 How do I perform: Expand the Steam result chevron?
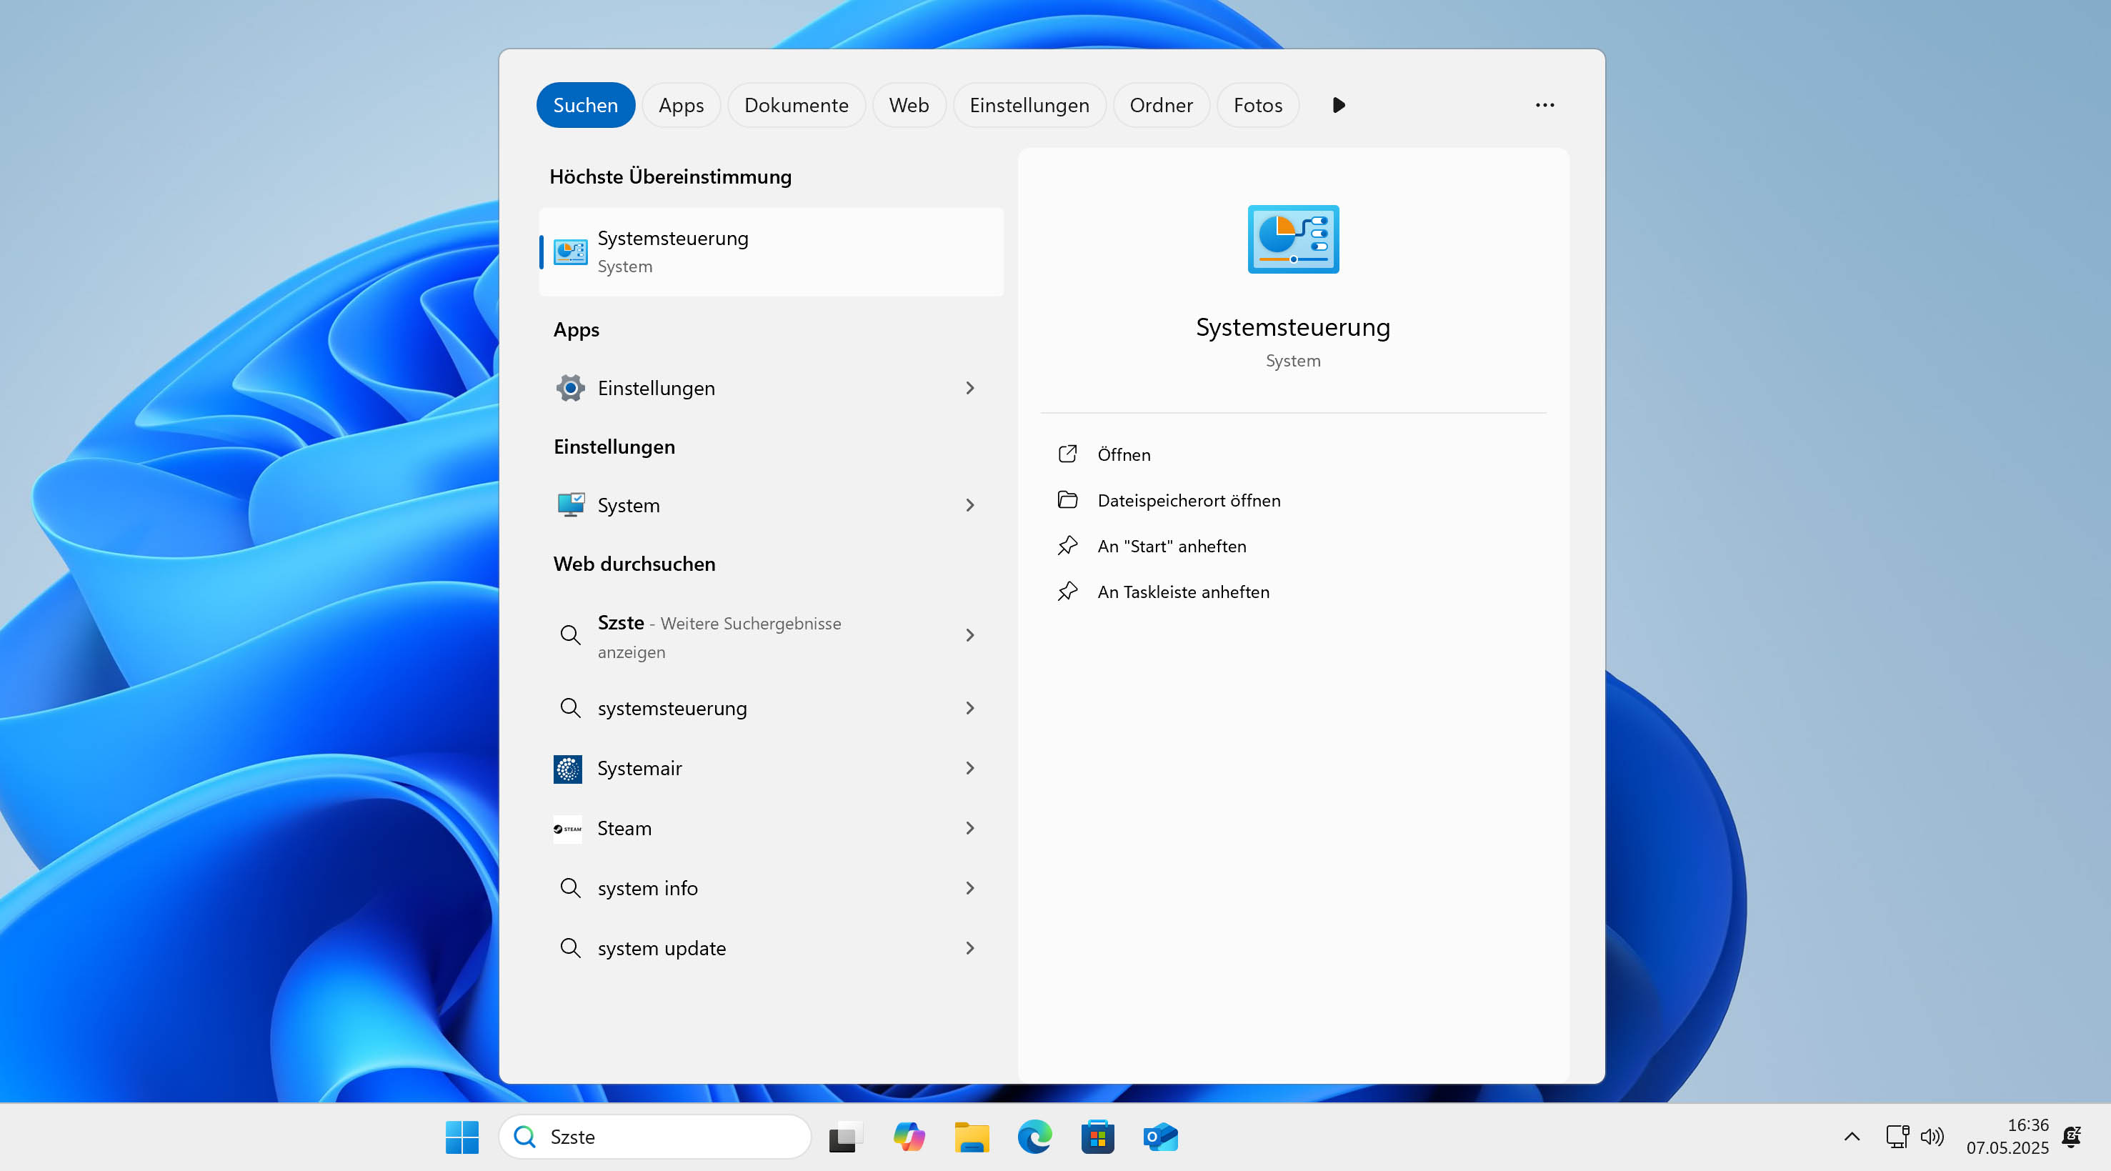tap(970, 829)
